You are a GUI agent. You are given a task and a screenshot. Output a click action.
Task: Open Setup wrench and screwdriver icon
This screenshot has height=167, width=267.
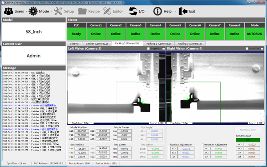click(58, 11)
